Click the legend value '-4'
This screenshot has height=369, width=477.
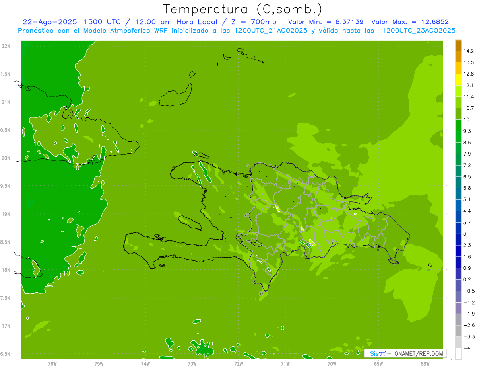(x=467, y=348)
